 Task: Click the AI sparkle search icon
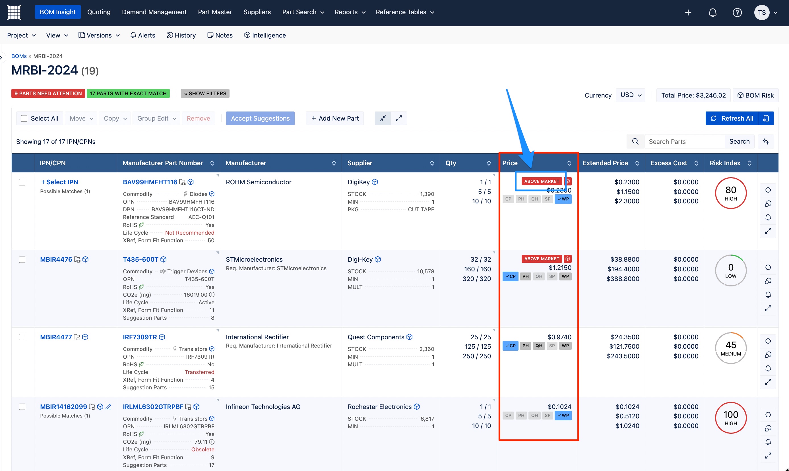766,142
